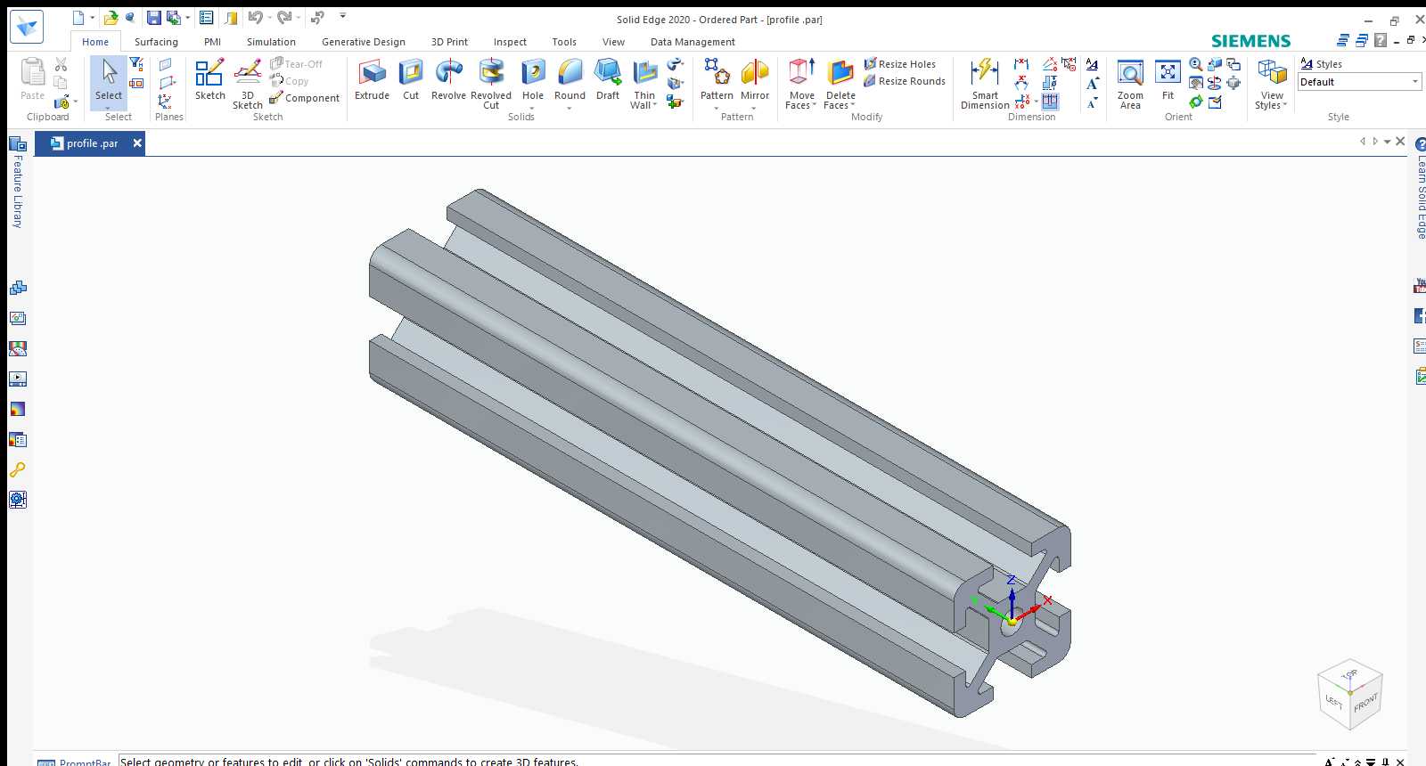Select the Extrude tool
The image size is (1426, 766).
coord(372,80)
